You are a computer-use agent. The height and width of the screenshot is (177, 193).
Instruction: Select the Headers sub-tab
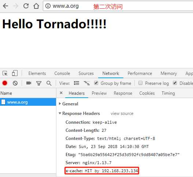(x=77, y=93)
